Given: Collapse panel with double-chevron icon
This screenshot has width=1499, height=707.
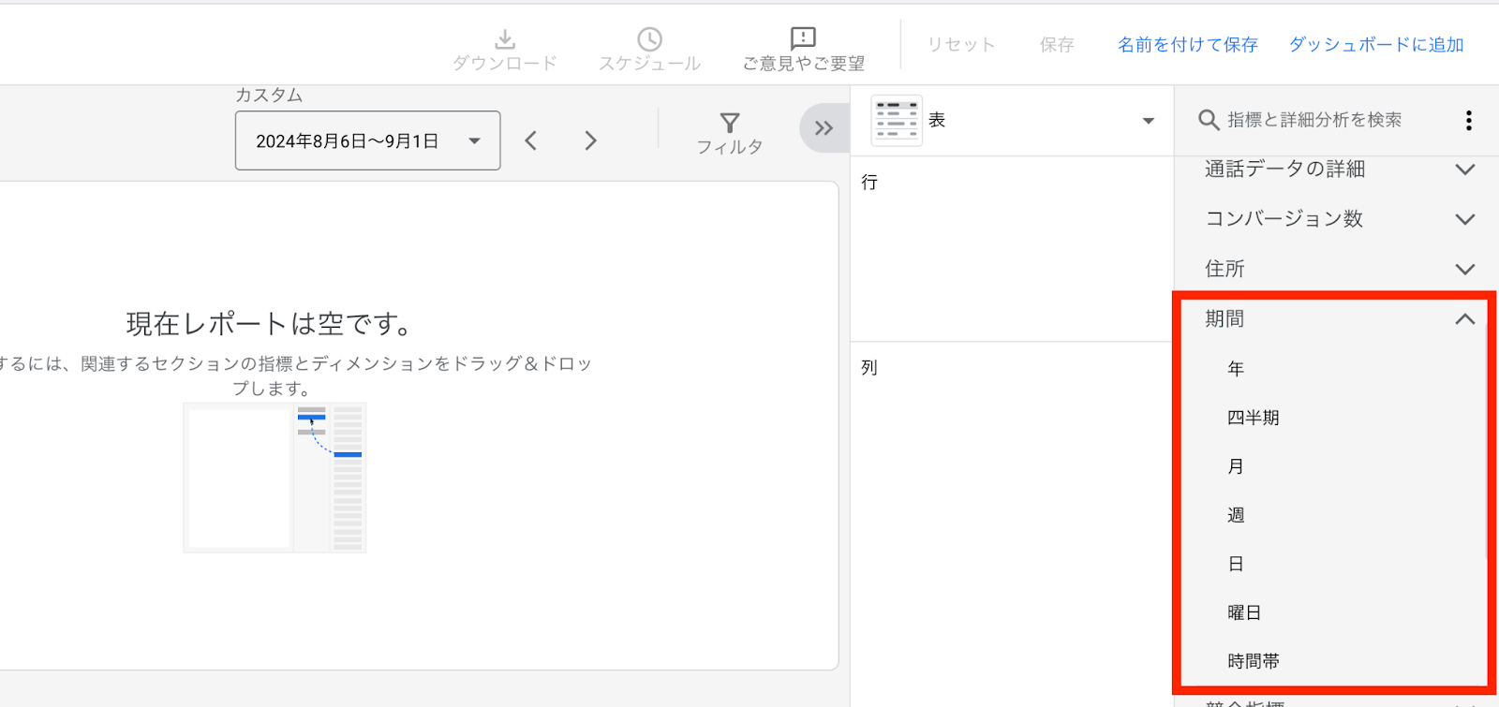Looking at the screenshot, I should pos(824,128).
